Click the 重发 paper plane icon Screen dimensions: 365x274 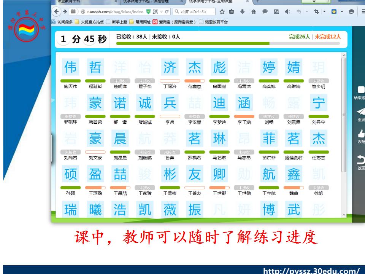tap(361, 112)
